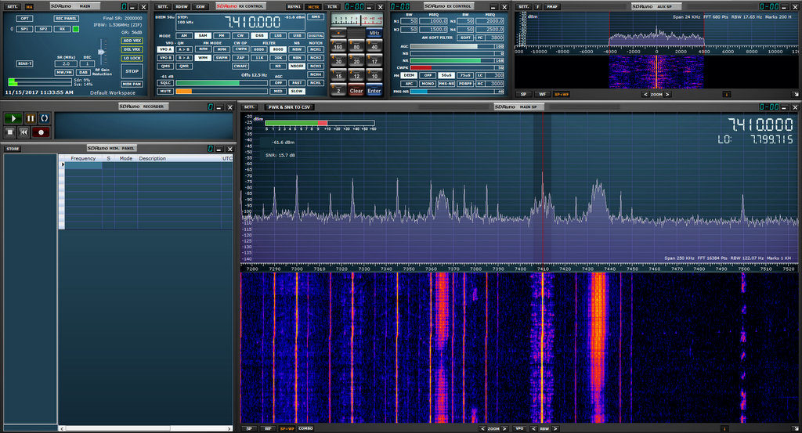
Task: Start playback in the Recorder panel
Action: 13,118
